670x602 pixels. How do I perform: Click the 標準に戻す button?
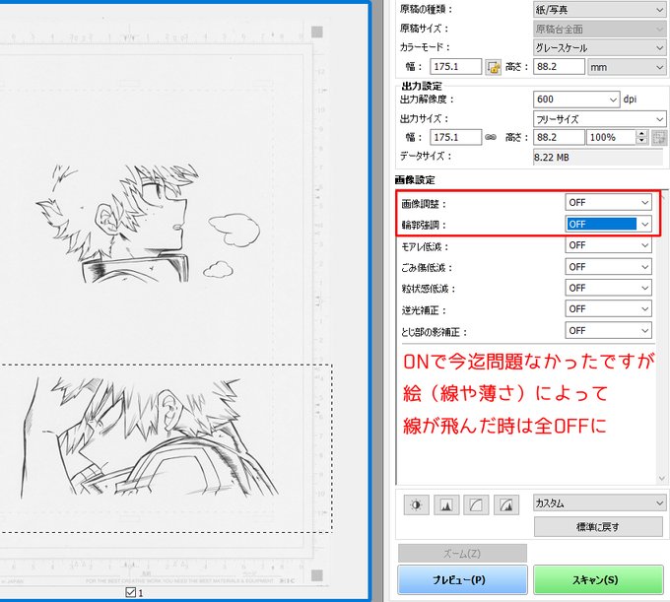(598, 527)
